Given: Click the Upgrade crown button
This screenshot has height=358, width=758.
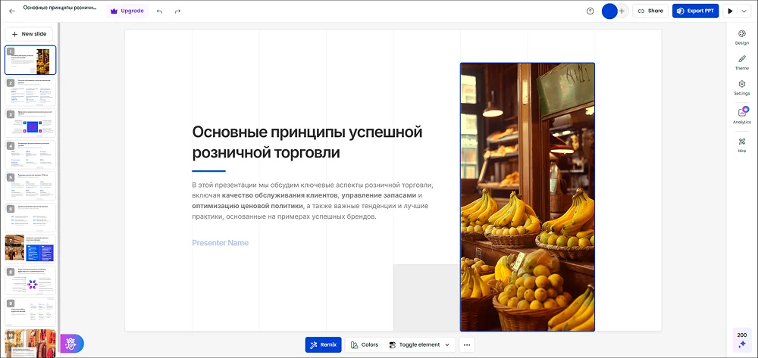Looking at the screenshot, I should pos(127,11).
